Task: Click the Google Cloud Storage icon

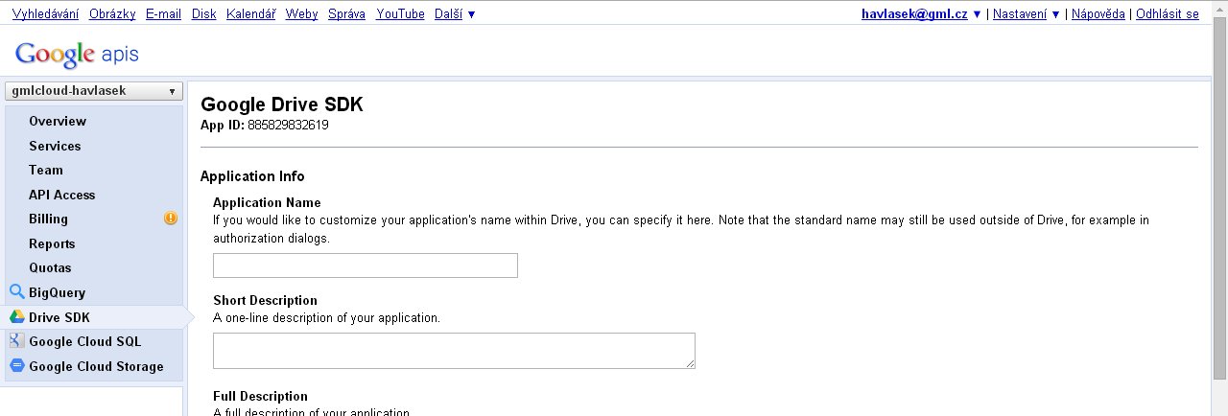Action: 16,366
